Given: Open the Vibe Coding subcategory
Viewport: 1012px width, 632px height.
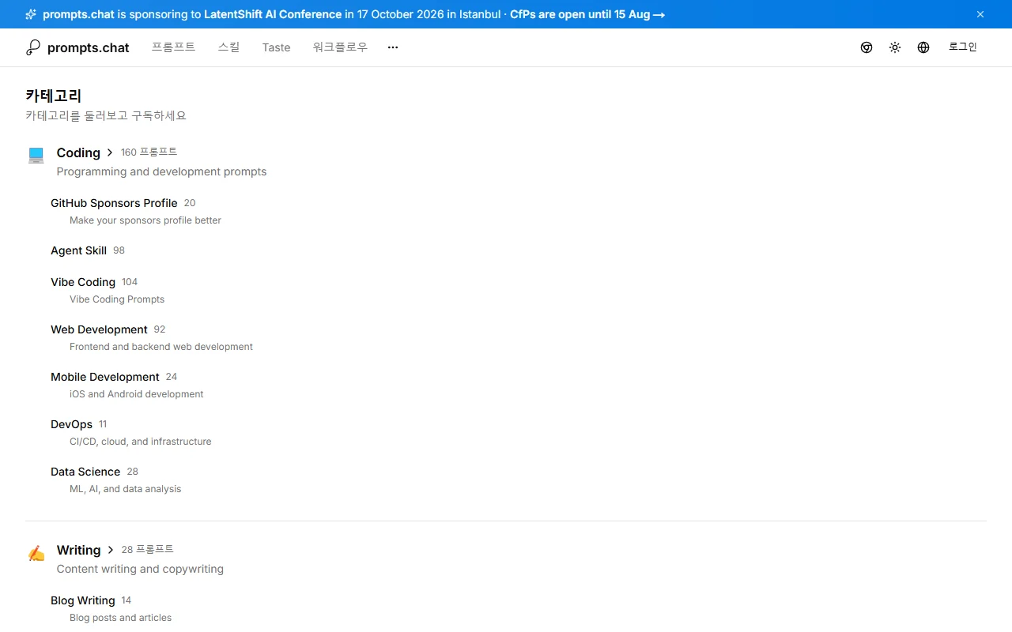Looking at the screenshot, I should click(x=83, y=282).
